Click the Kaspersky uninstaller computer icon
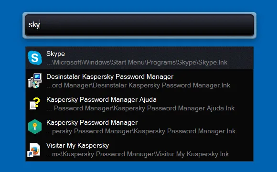 click(35, 81)
